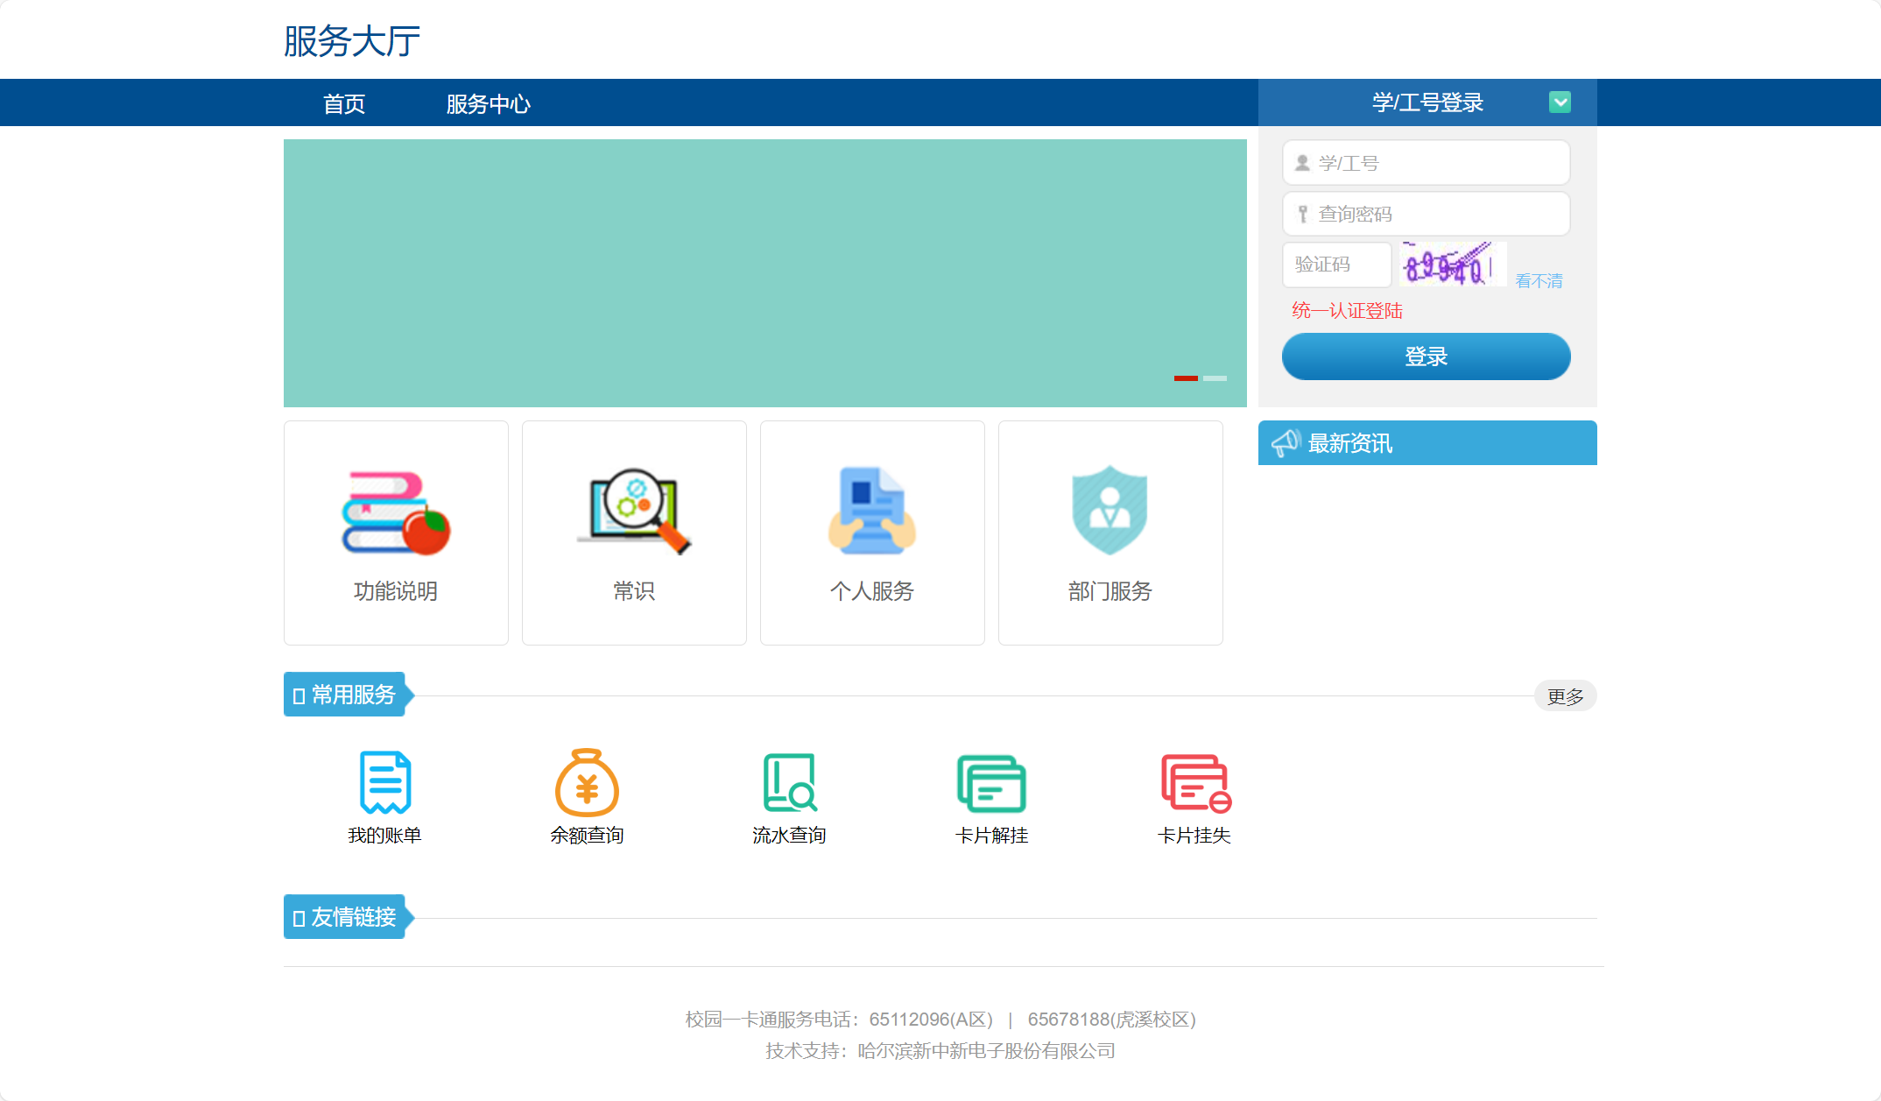Click the 更多 button for services

(1565, 696)
